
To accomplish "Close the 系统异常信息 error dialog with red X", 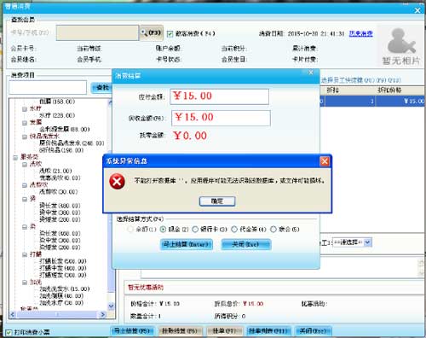I will [325, 161].
